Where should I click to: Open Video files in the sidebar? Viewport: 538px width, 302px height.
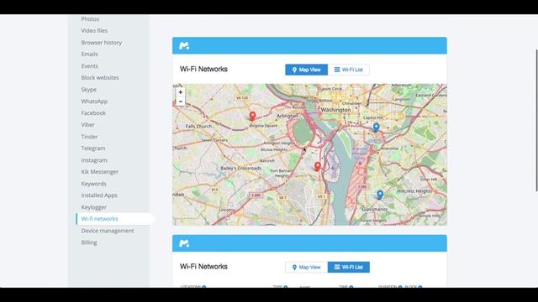click(x=94, y=31)
